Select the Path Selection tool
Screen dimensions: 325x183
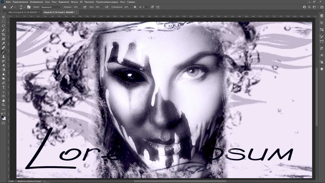point(3,92)
